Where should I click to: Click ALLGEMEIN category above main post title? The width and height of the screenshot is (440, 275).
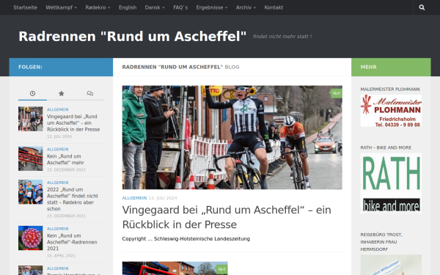[x=134, y=198]
